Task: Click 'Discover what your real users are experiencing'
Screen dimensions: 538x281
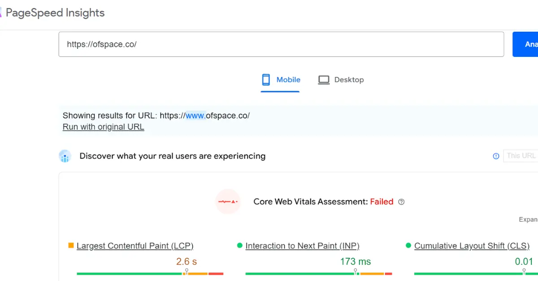Action: [x=173, y=156]
